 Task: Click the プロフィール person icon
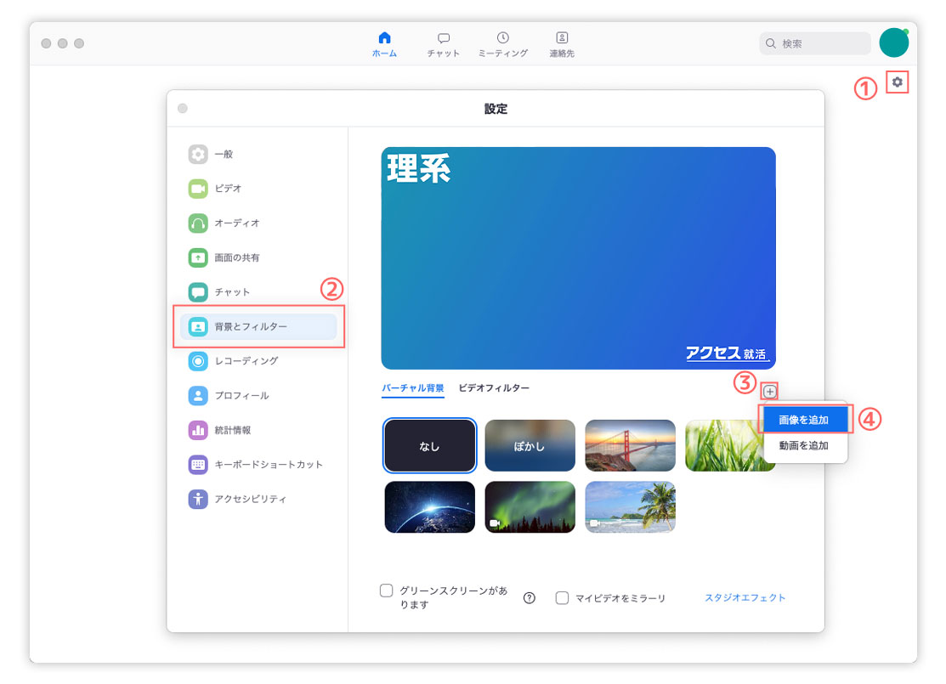pos(198,396)
